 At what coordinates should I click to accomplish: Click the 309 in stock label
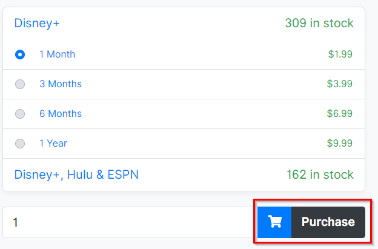[x=319, y=24]
